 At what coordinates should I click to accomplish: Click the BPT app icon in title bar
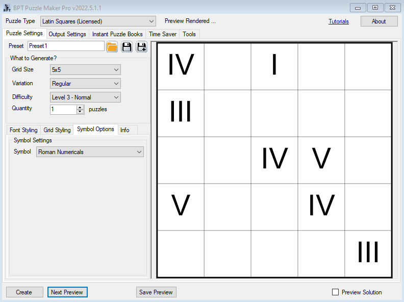pos(8,8)
